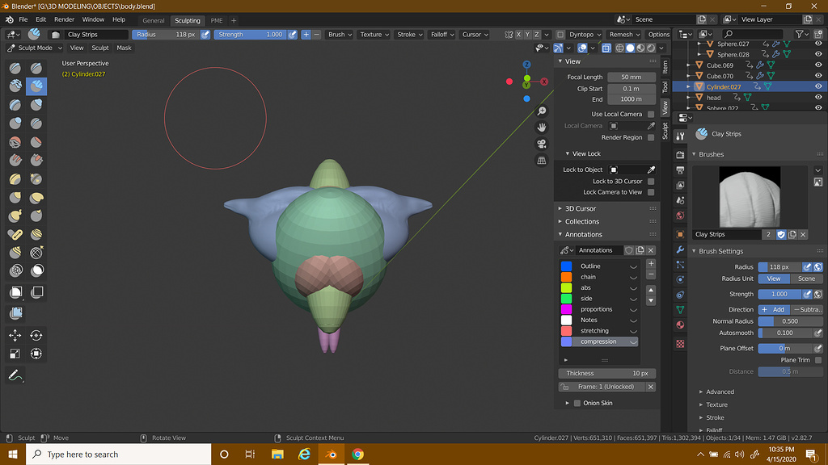This screenshot has height=465, width=828.
Task: Enable the Render Region checkbox
Action: [x=651, y=137]
